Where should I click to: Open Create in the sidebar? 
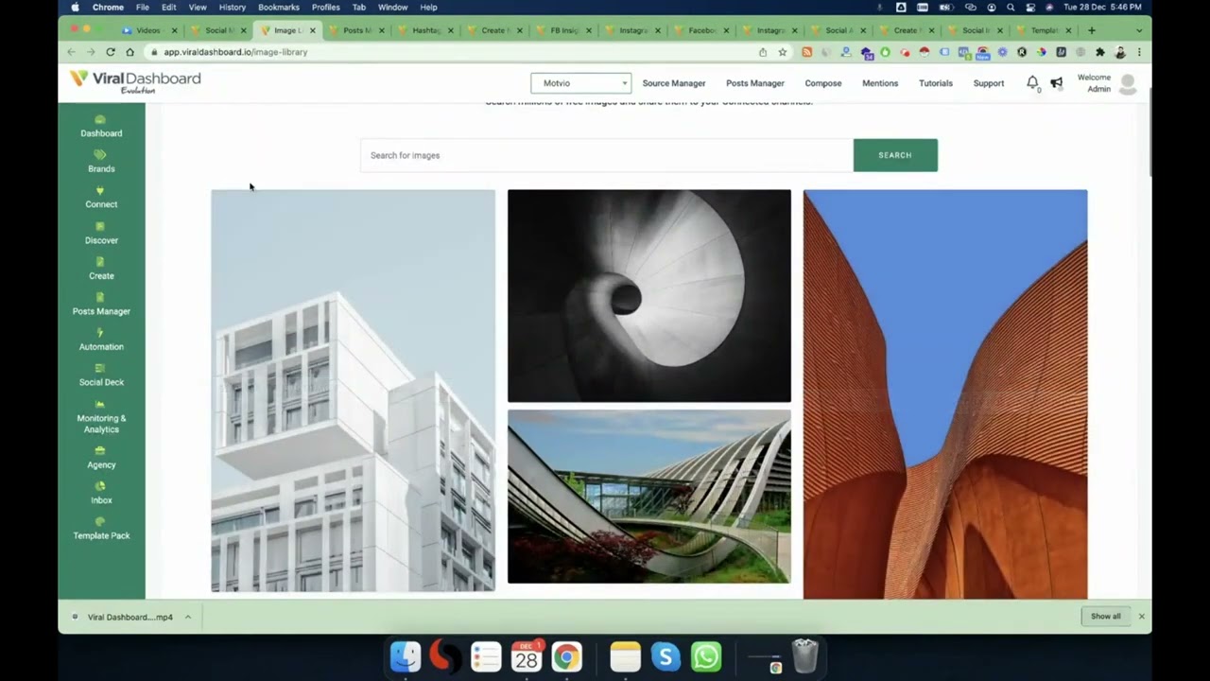pos(101,270)
